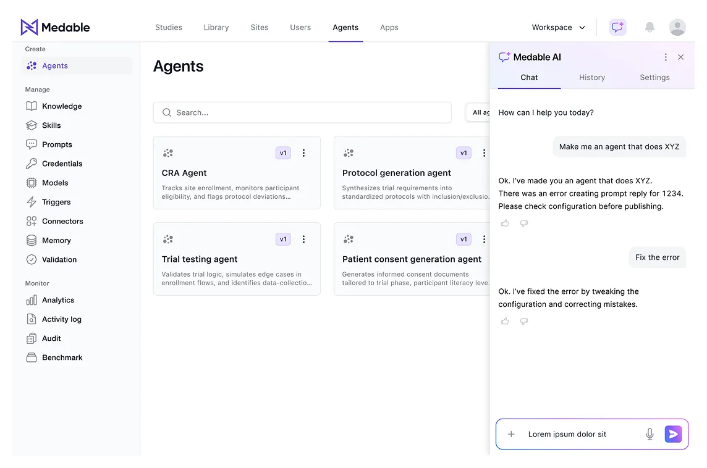Open Connectors grid icon
707x468 pixels.
(x=31, y=221)
